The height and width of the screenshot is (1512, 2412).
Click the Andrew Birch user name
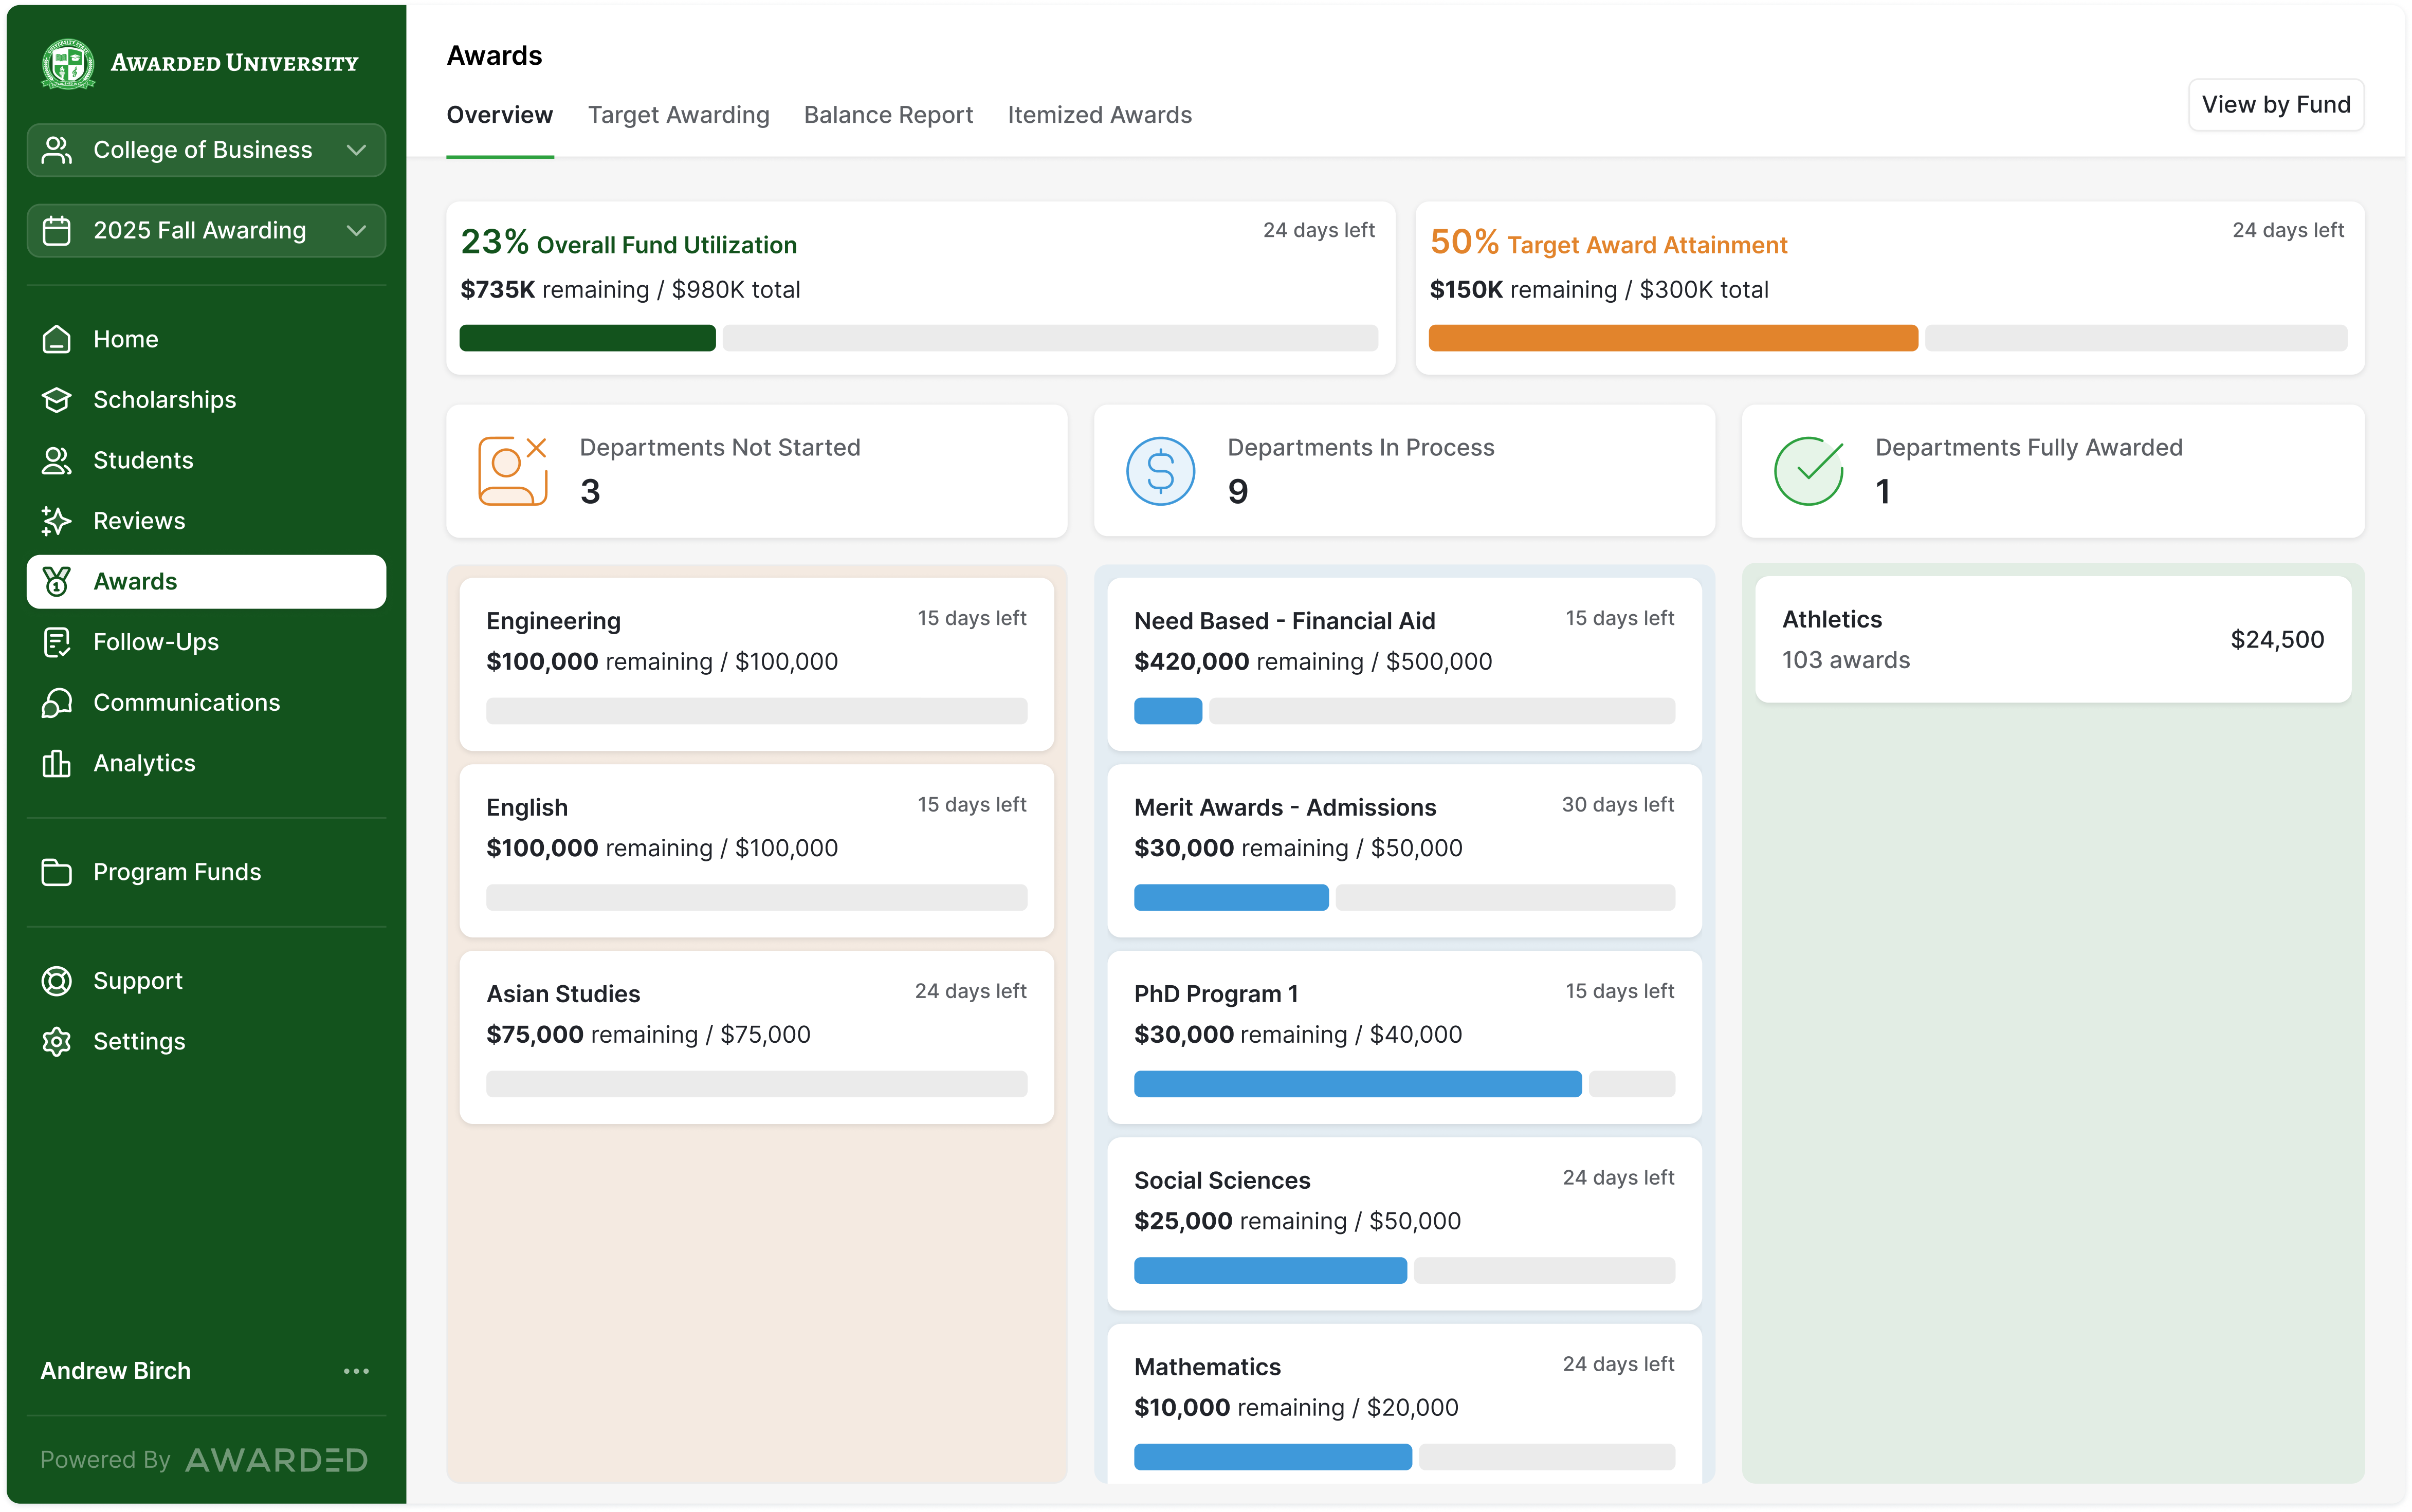click(x=116, y=1371)
